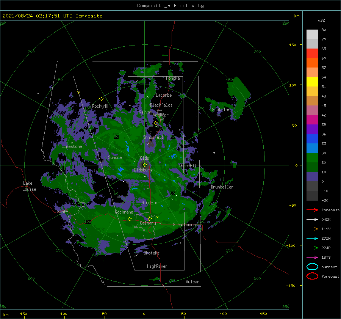Screen dimensions: 341x319
Task: Select the Innisfail label
Action: coord(153,137)
